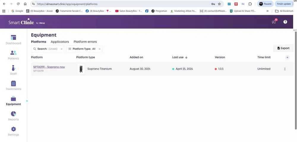This screenshot has height=142, width=297.
Task: Open announcements megaphone icon
Action: coord(274,22)
